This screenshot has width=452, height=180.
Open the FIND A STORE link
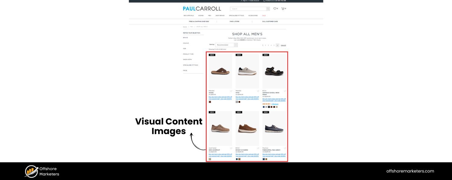[x=235, y=21]
